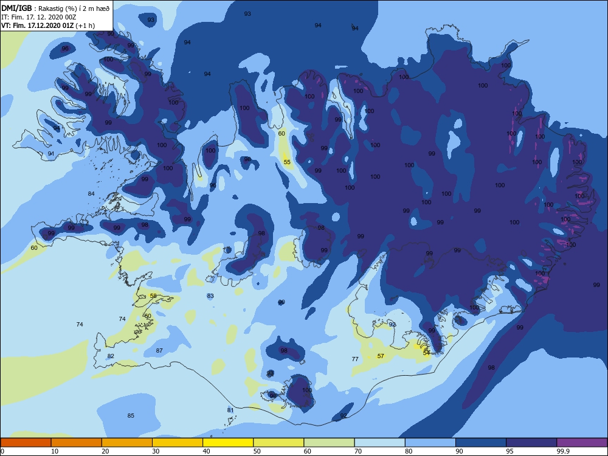The height and width of the screenshot is (456, 608).
Task: Click the orange 10–20 legend swatch
Action: (77, 443)
